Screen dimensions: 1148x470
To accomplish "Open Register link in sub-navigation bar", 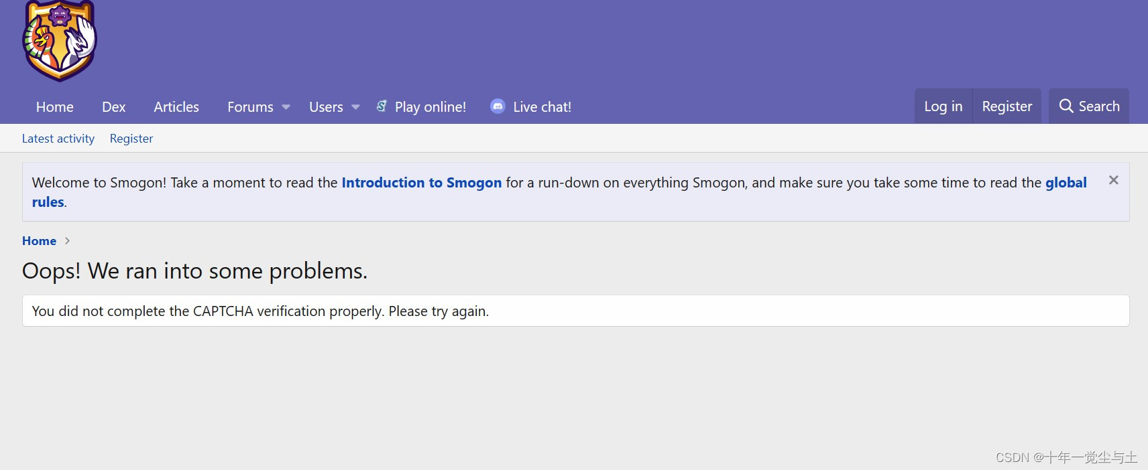I will click(131, 139).
